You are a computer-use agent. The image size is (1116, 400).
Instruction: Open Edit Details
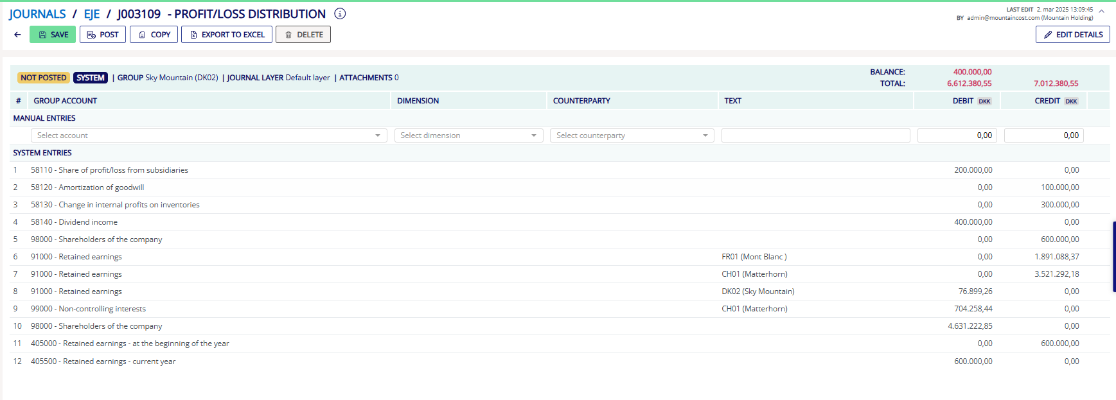1073,35
